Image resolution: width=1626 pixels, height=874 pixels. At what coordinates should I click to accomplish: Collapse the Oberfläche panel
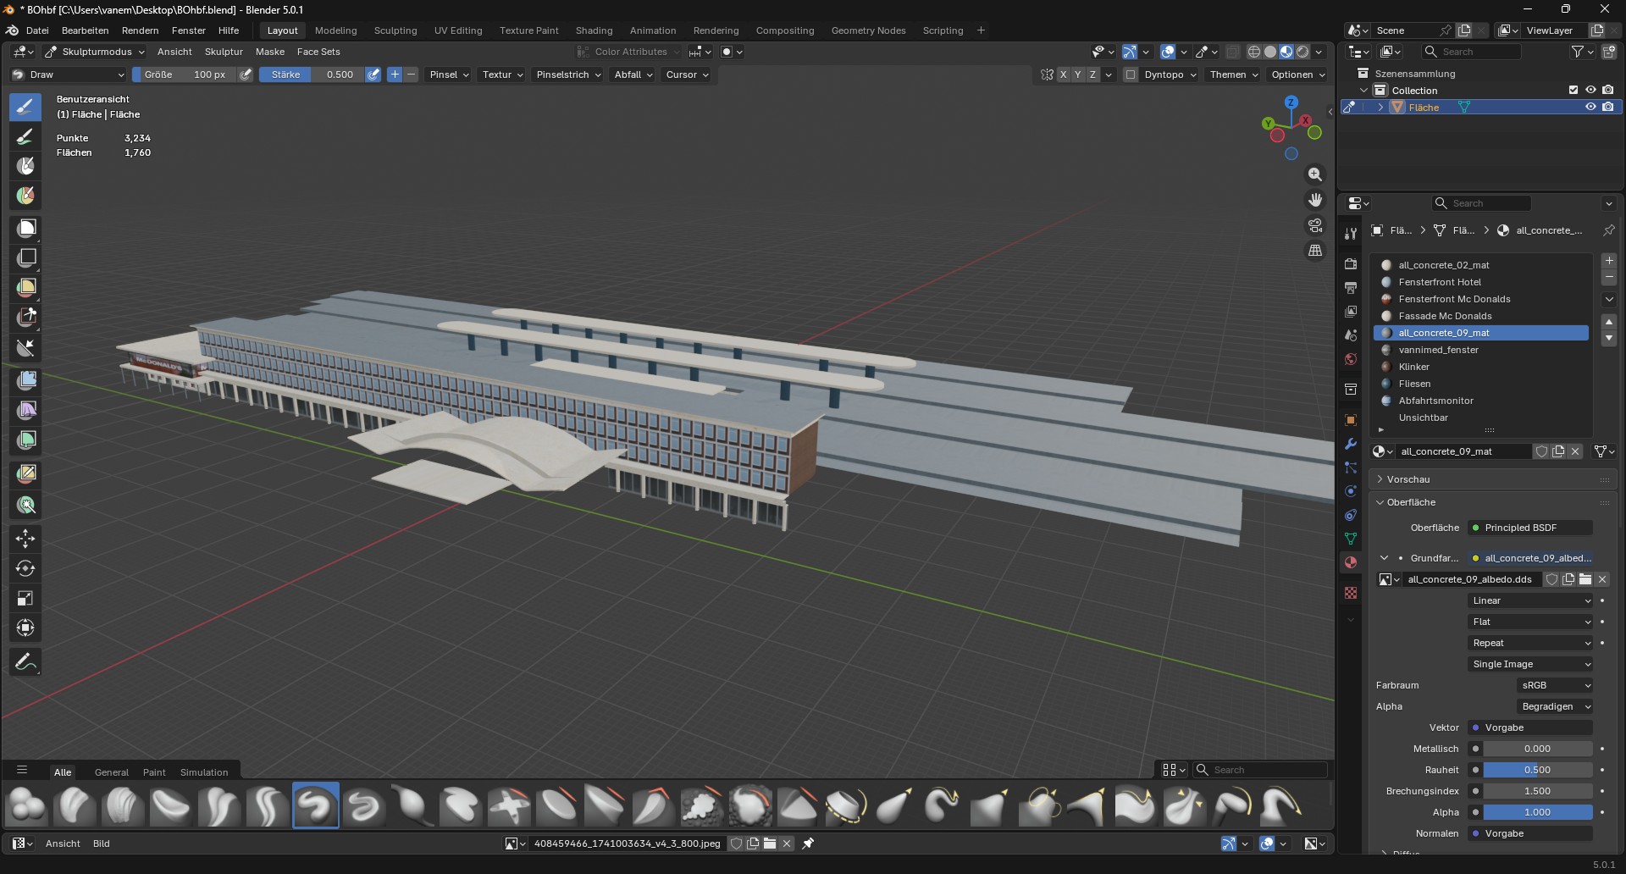coord(1410,502)
